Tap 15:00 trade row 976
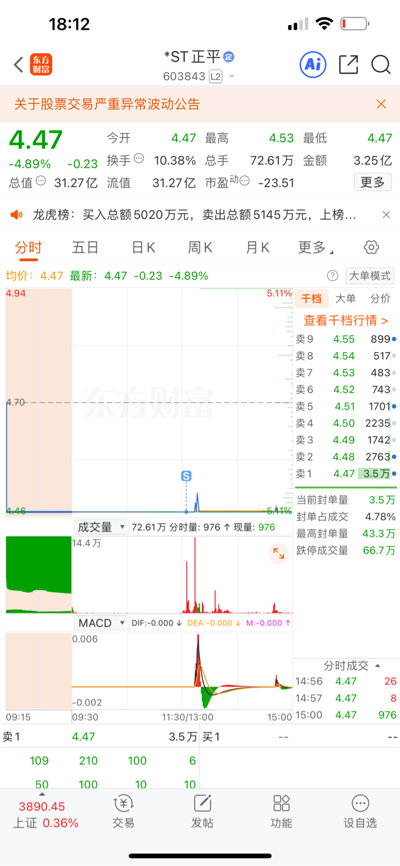Screen dimensions: 400x866 pyautogui.click(x=346, y=715)
